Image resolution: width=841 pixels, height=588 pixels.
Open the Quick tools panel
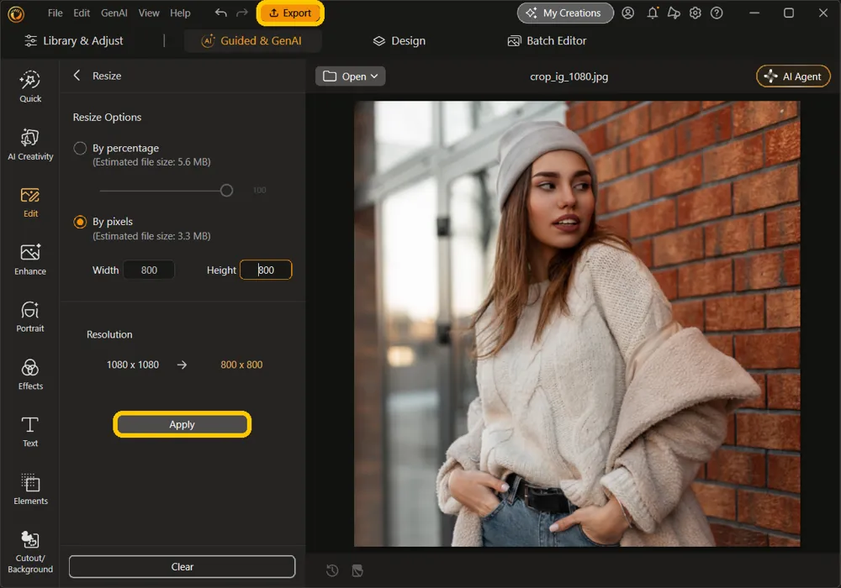pyautogui.click(x=30, y=87)
